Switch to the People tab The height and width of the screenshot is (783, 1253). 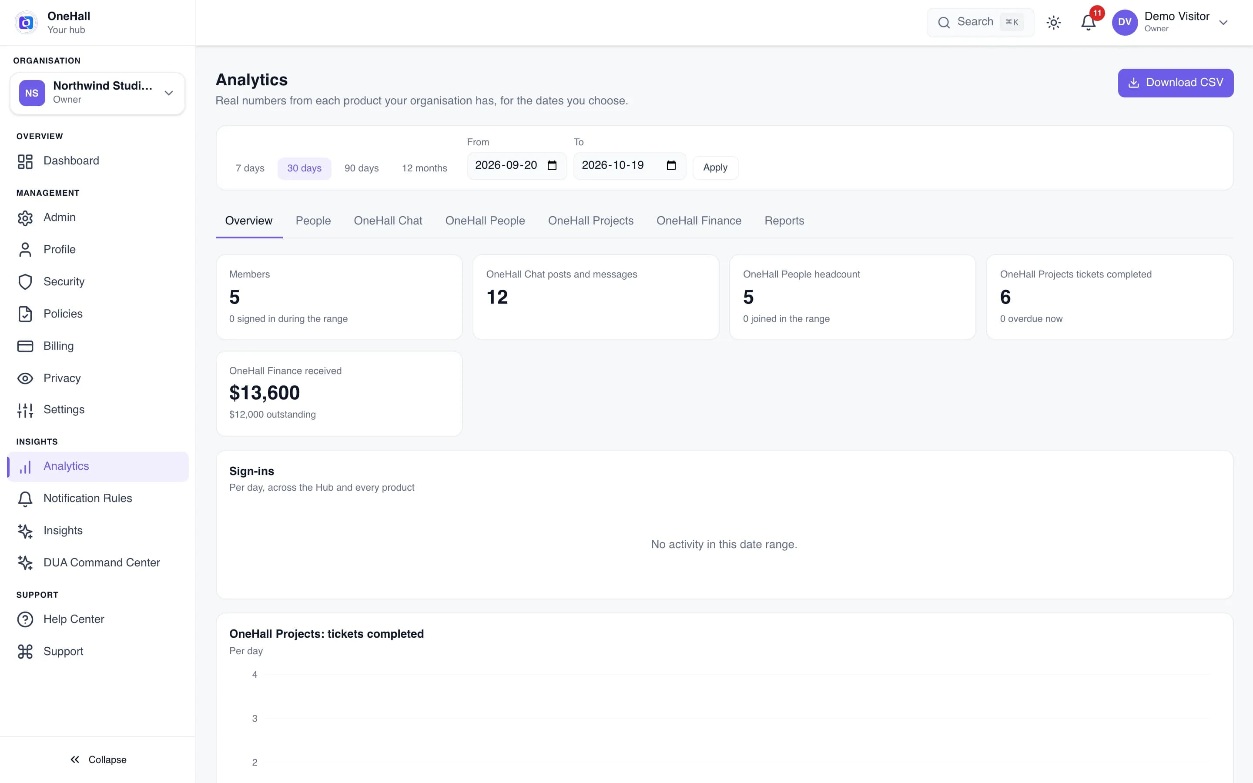[313, 221]
